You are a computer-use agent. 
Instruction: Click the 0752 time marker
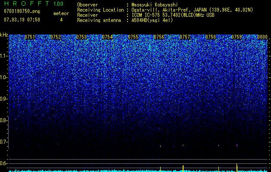[x=56, y=37]
